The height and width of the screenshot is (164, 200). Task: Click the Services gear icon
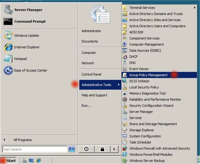coord(124,118)
